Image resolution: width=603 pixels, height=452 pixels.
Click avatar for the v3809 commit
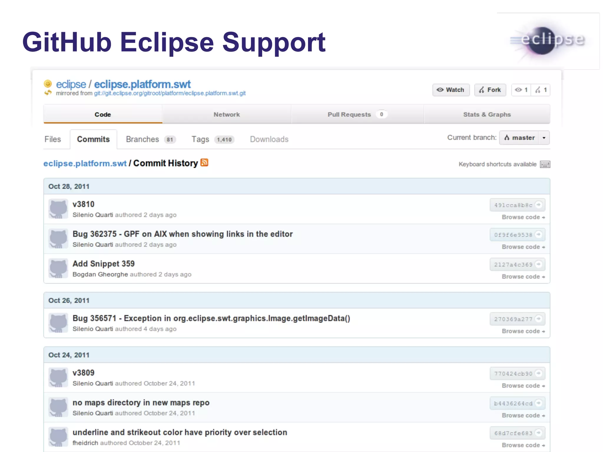[x=58, y=378]
